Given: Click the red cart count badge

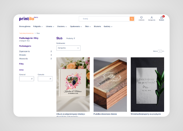Looking at the screenshot, I should [x=163, y=16].
